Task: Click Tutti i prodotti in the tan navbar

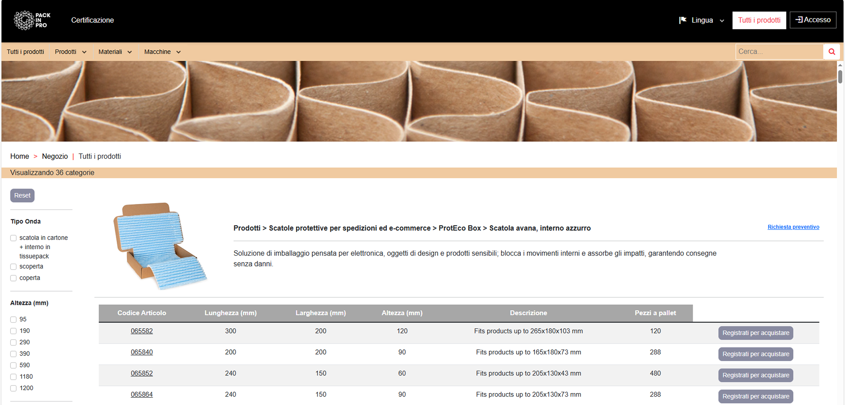Action: pyautogui.click(x=25, y=52)
